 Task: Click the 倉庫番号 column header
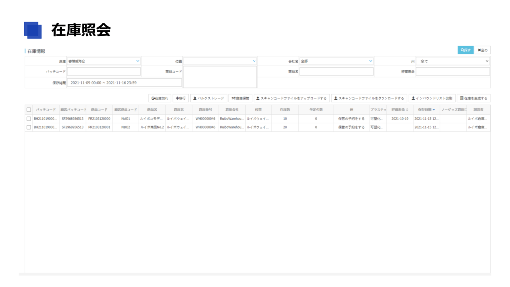pyautogui.click(x=205, y=110)
